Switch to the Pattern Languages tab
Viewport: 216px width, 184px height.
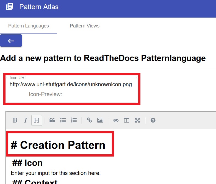coord(29,26)
